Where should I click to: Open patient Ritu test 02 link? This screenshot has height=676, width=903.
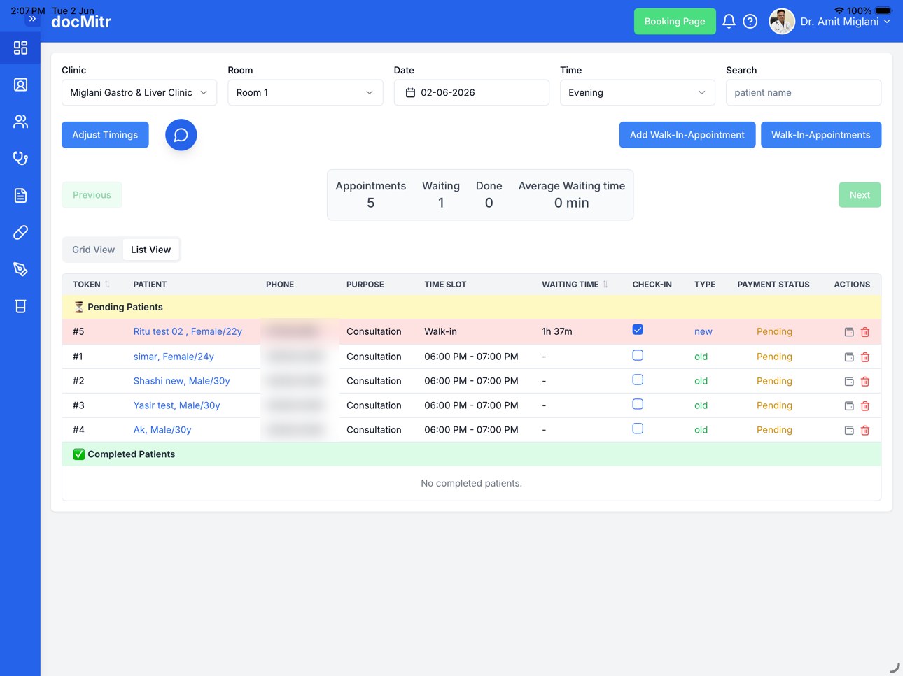tap(188, 331)
